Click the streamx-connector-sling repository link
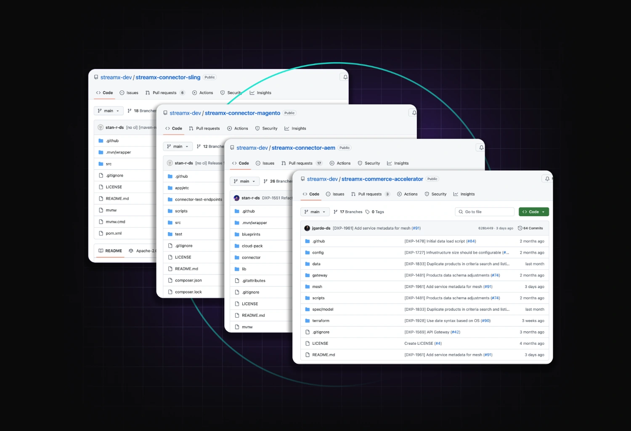 (168, 77)
